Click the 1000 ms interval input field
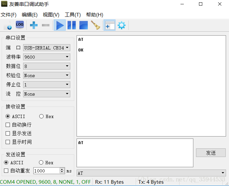Screen dimensions: 229x186 [x=47, y=171]
